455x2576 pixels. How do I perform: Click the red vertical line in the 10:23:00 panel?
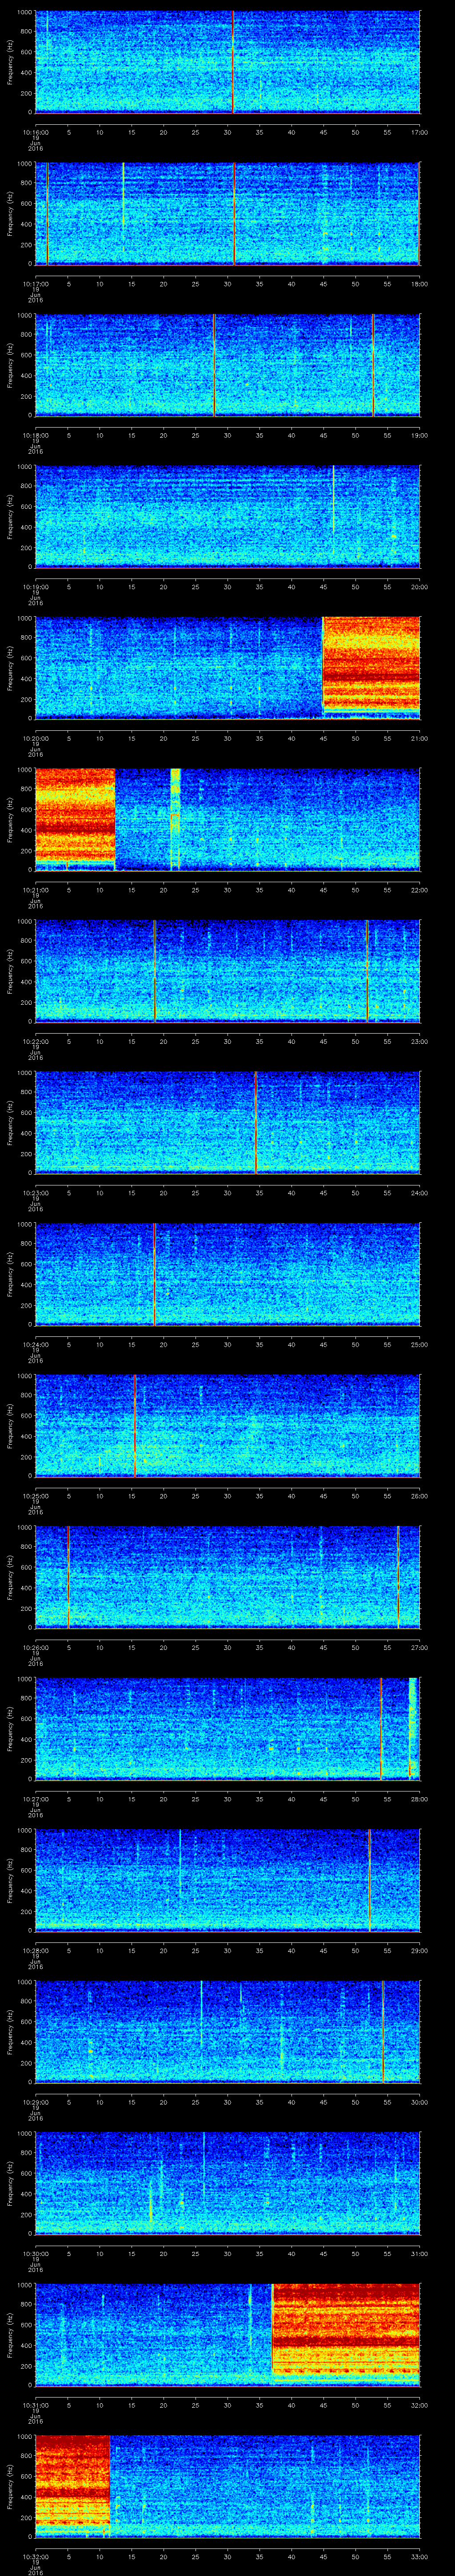[256, 1122]
